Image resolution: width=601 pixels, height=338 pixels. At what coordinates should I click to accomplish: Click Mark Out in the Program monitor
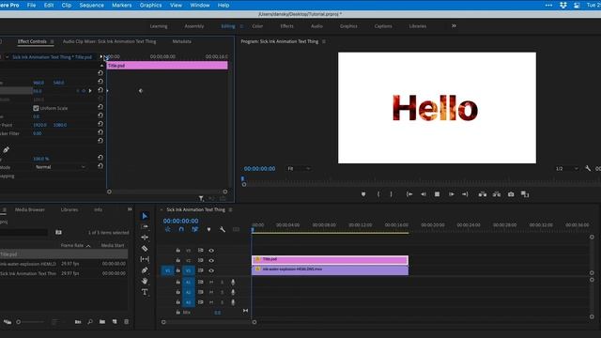[x=391, y=194]
